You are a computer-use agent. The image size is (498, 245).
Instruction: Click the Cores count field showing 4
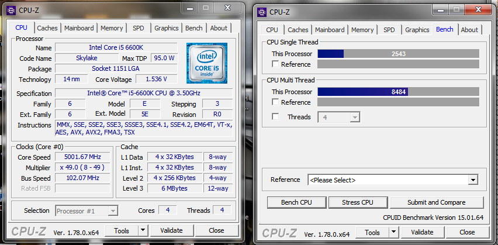point(167,210)
